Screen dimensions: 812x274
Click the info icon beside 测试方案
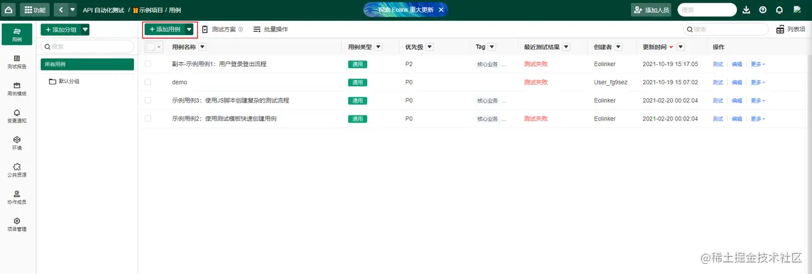pyautogui.click(x=240, y=30)
